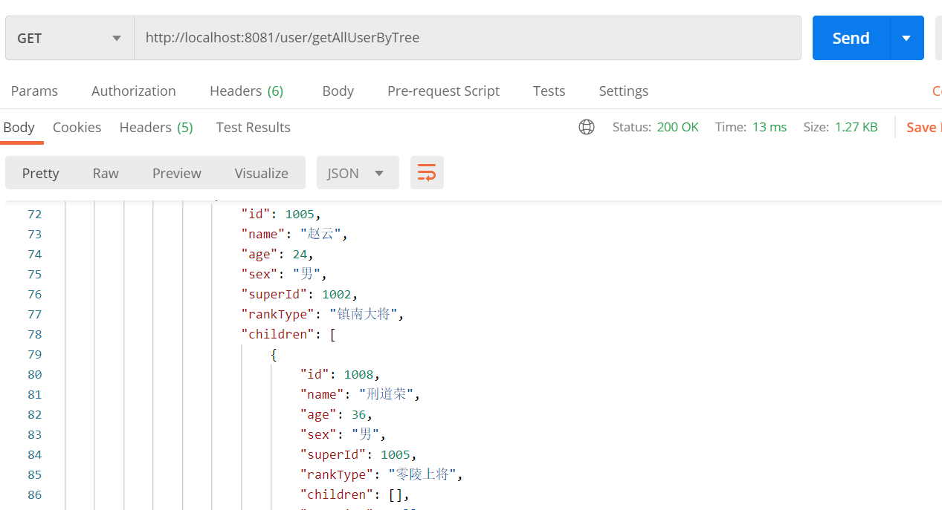Click the Save response link

coord(923,127)
